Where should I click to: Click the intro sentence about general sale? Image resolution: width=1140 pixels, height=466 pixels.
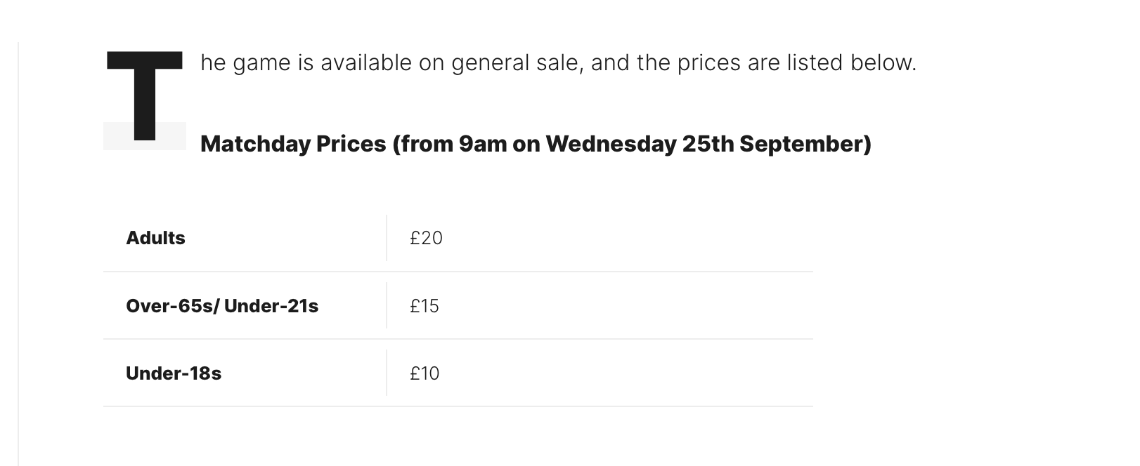(x=559, y=62)
